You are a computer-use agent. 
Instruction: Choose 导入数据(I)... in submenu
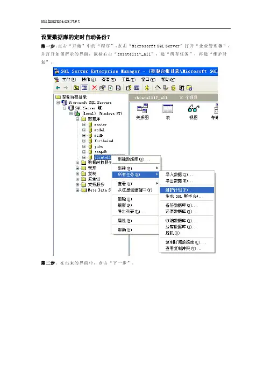(x=187, y=174)
